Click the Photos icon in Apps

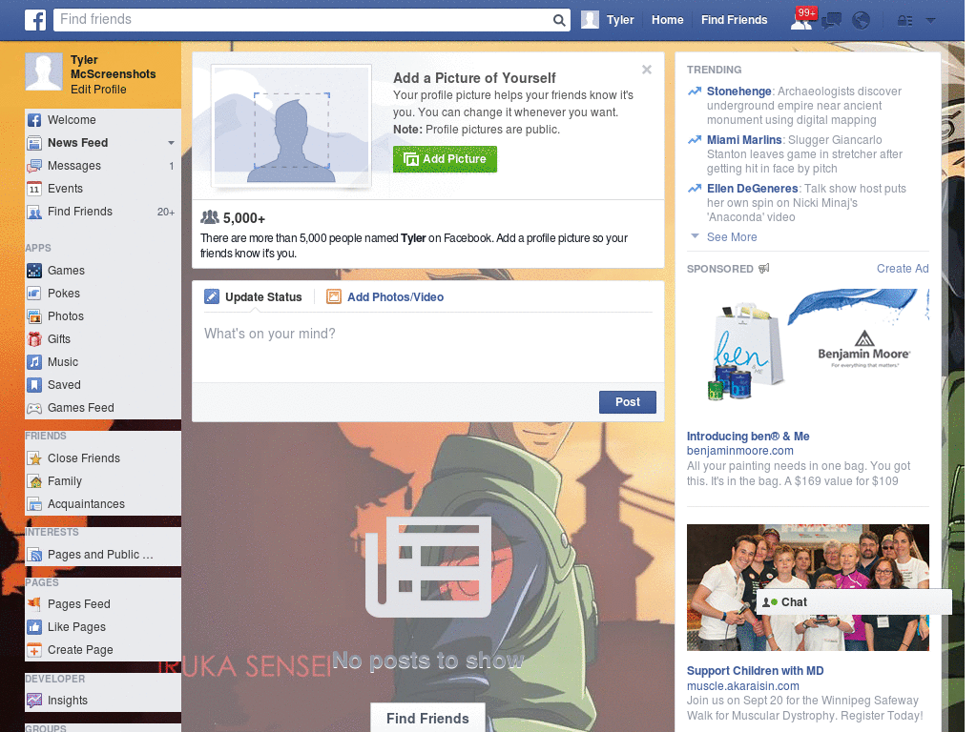[34, 316]
